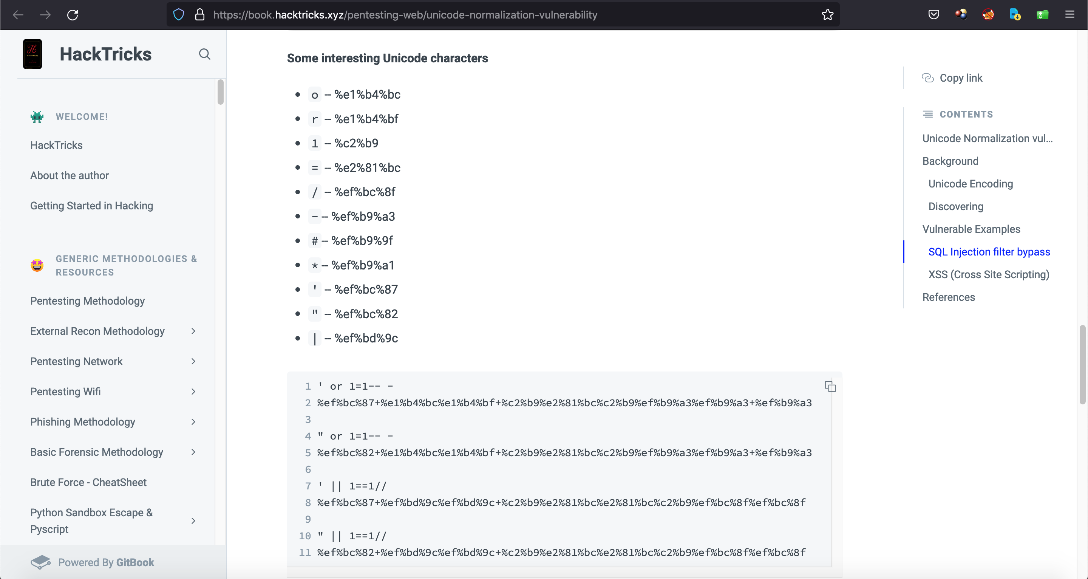Click code line 1 ' or 1=1-- -
The width and height of the screenshot is (1088, 579).
click(355, 386)
